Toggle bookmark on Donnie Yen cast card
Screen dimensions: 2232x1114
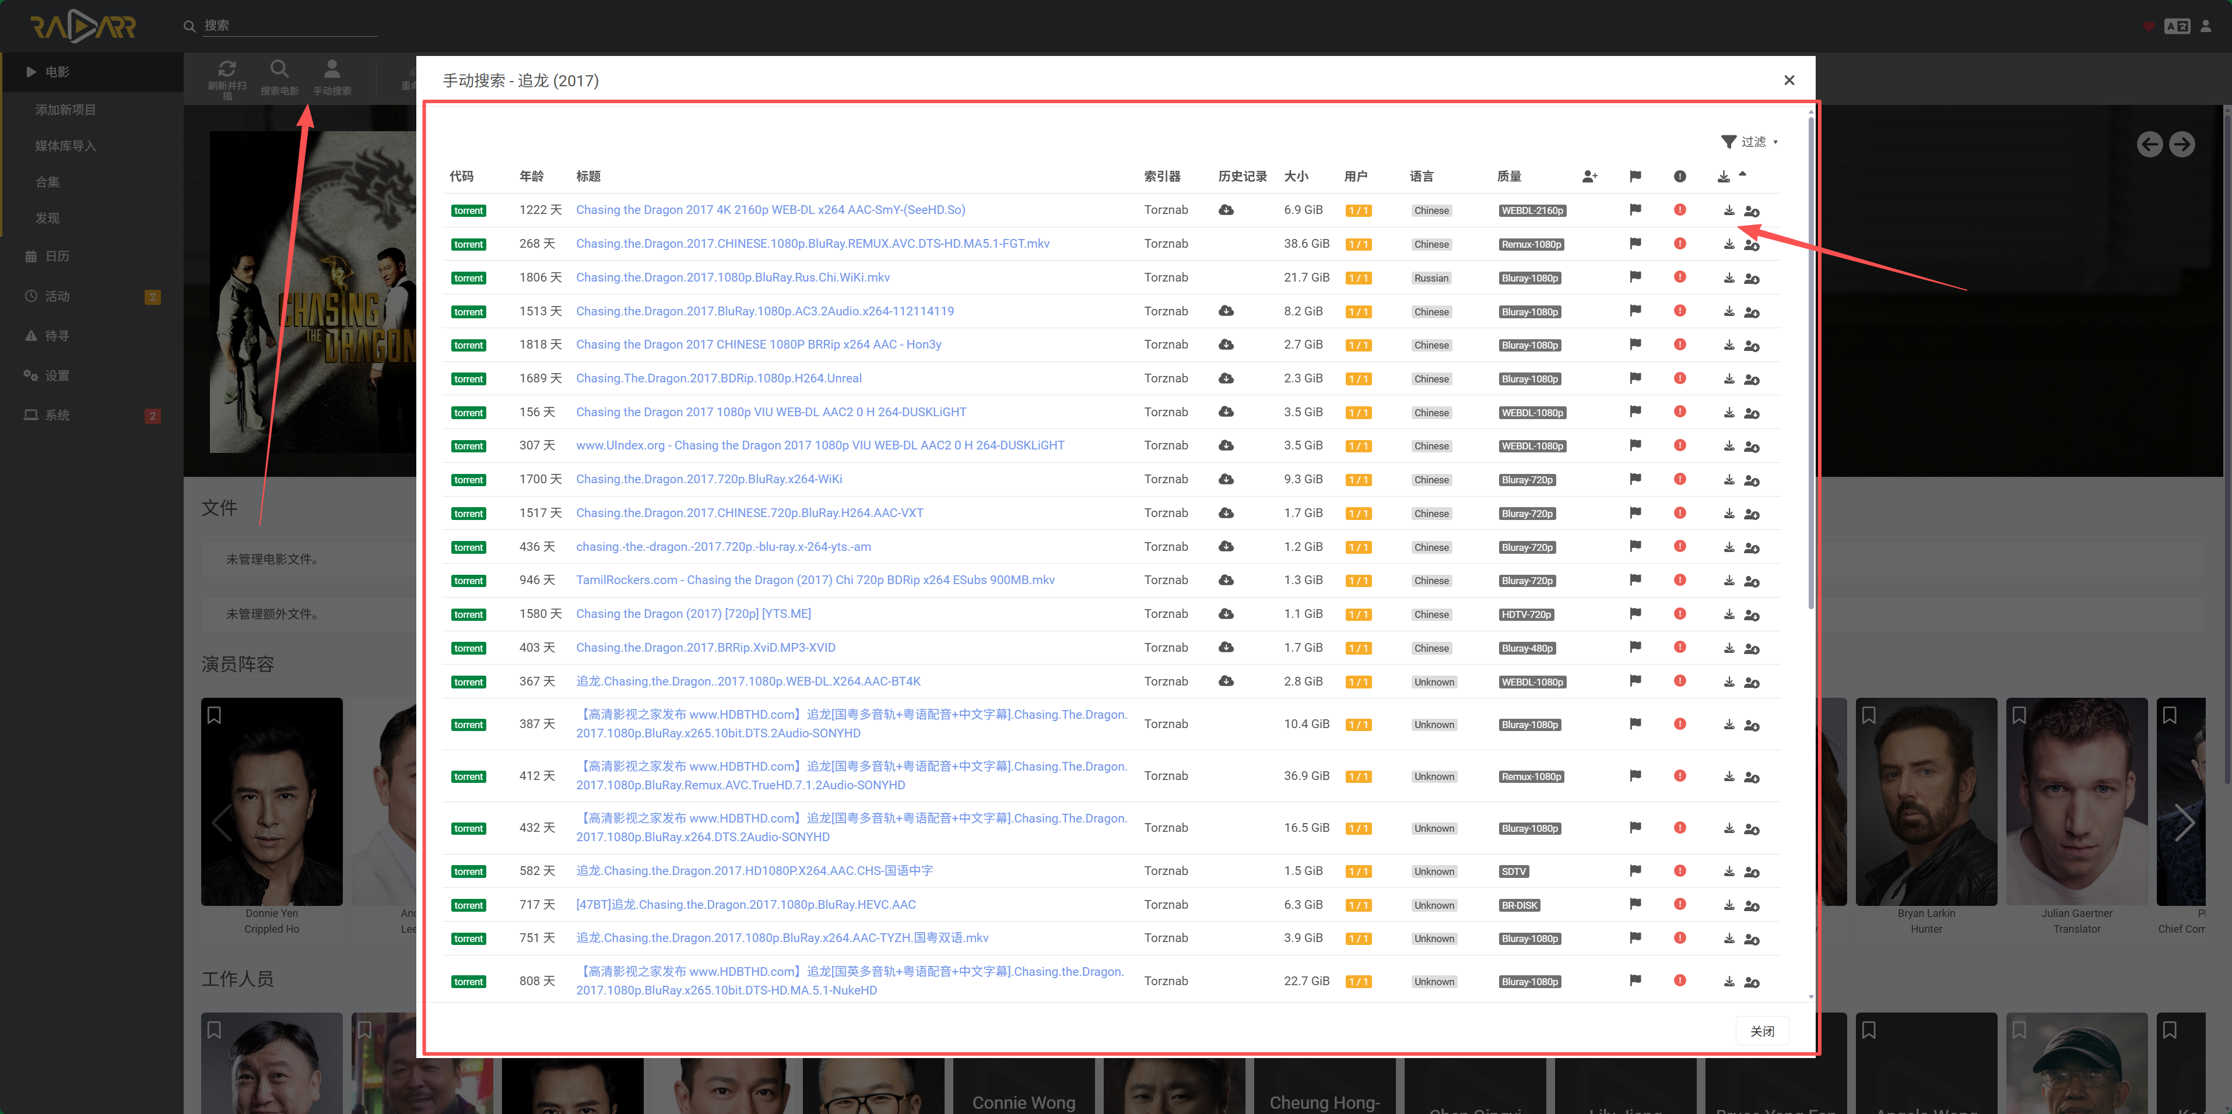click(x=214, y=715)
